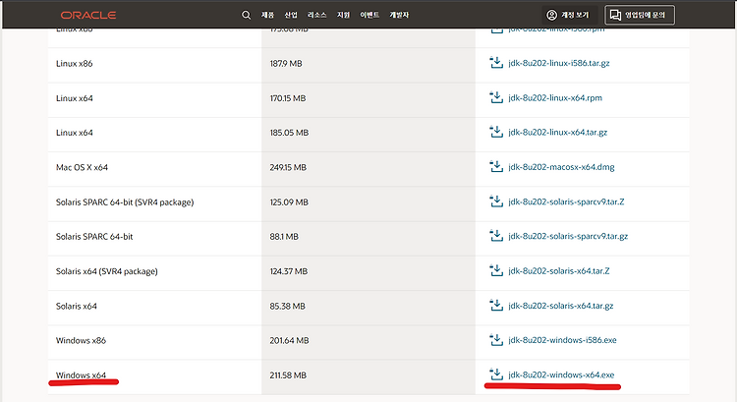Click the download icon beside jdk-8u202-macosx-x64.dmg

496,166
